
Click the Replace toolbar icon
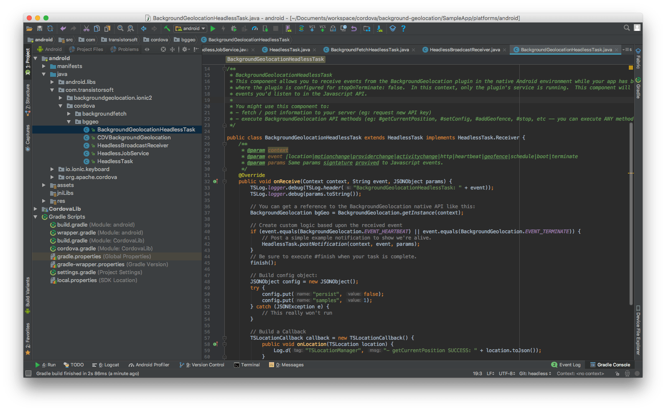click(x=131, y=28)
